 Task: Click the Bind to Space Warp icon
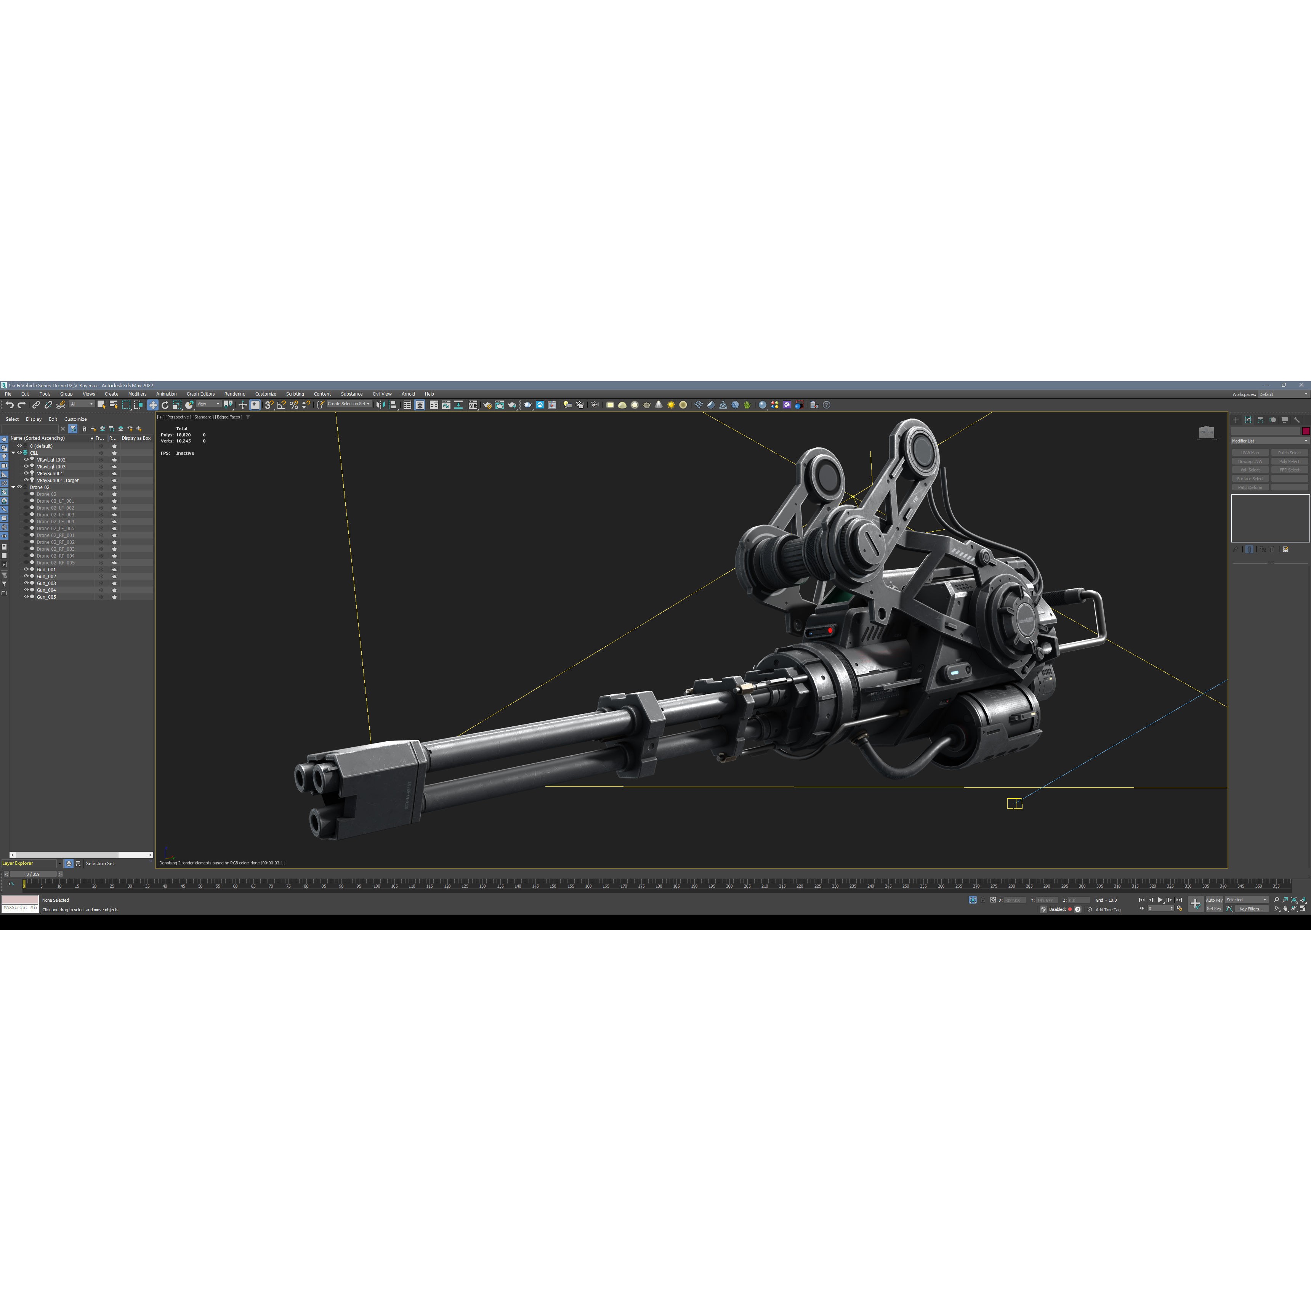click(60, 405)
